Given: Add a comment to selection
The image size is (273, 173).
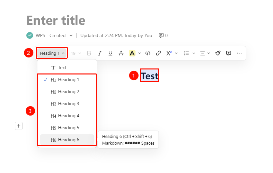Looking at the screenshot, I should click(x=229, y=53).
